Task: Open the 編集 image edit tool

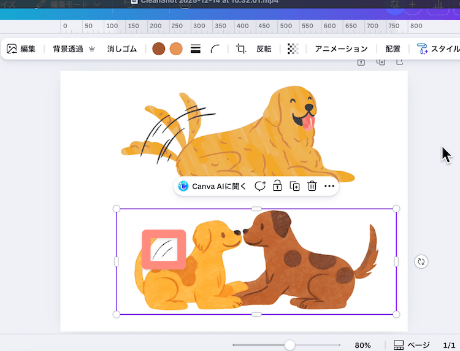Action: (21, 48)
